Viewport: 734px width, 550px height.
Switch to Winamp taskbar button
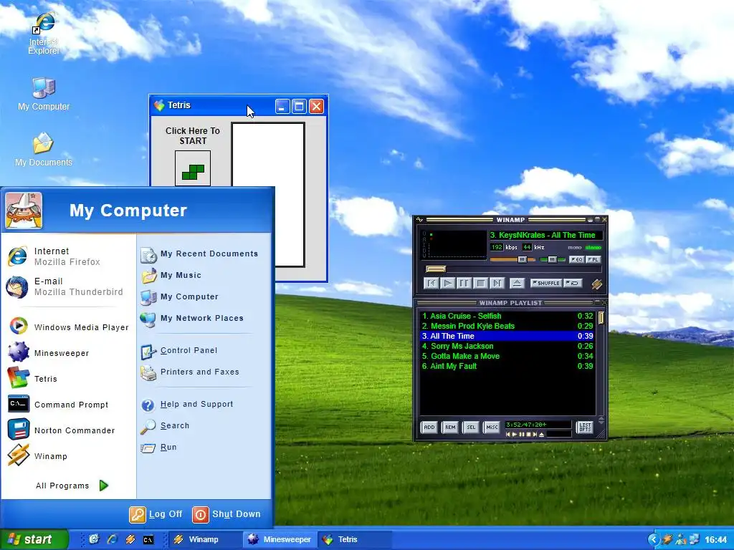coord(204,539)
